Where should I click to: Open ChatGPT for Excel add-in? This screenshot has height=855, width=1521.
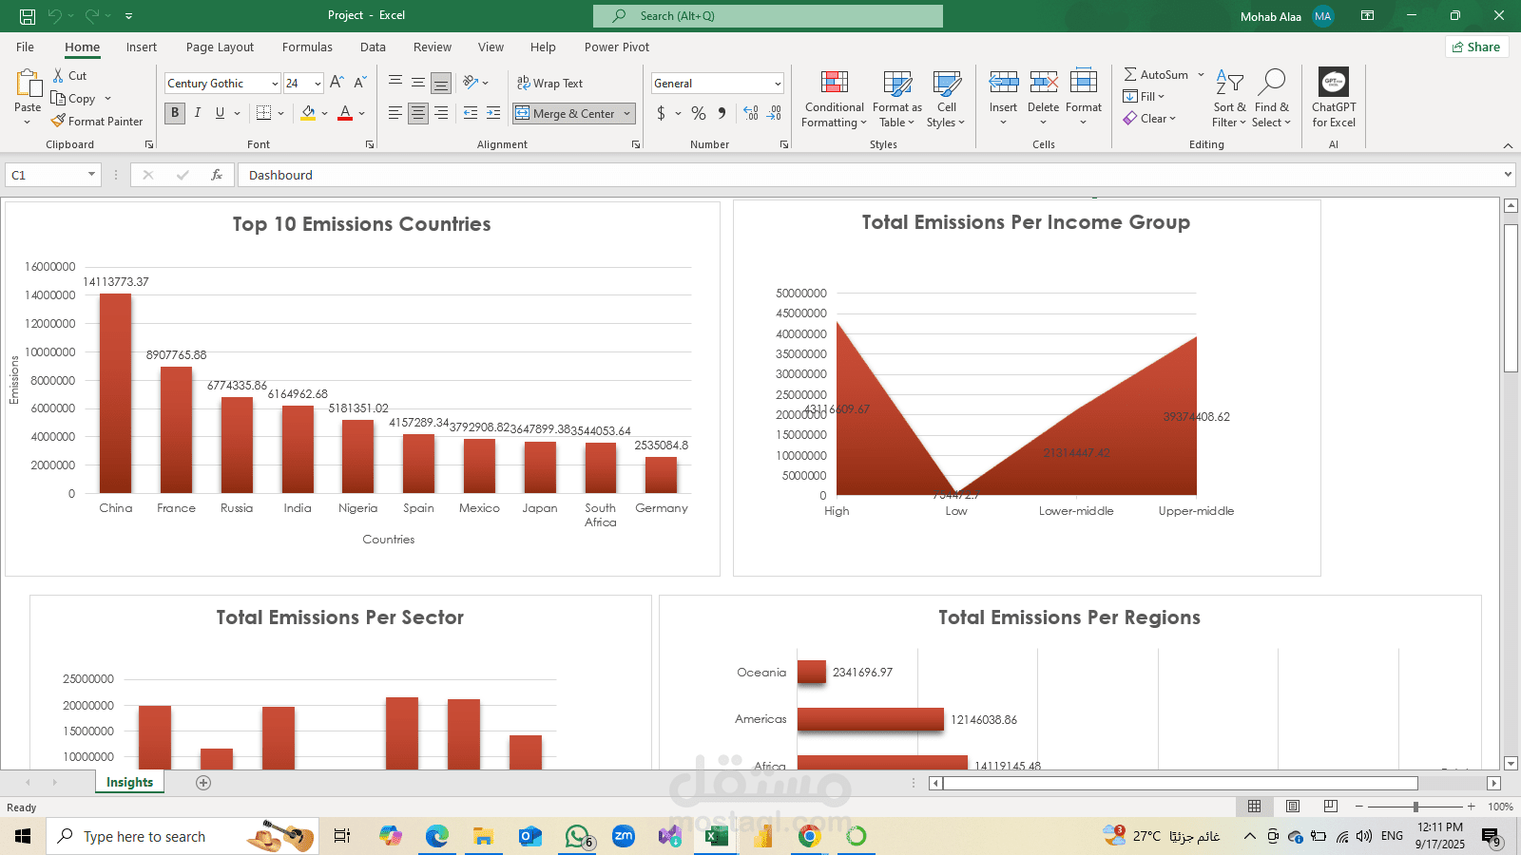(x=1334, y=98)
